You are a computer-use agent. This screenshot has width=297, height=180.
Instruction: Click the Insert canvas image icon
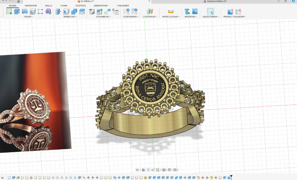tap(195, 12)
